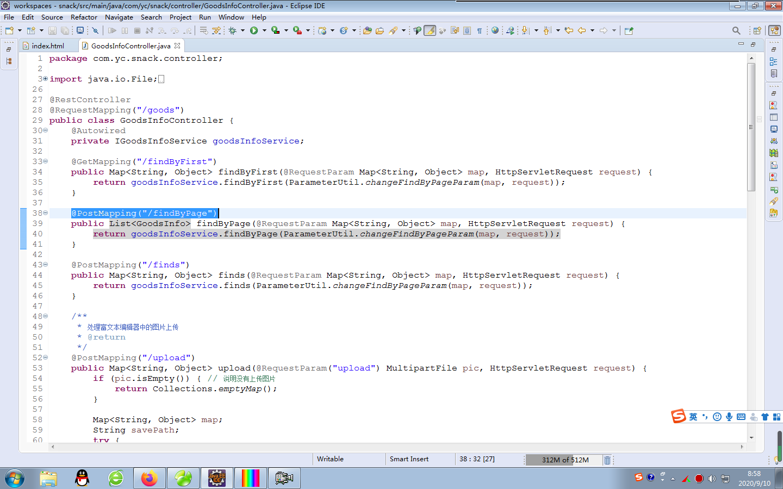The height and width of the screenshot is (489, 783).
Task: Click the Back navigation arrow
Action: 582,31
